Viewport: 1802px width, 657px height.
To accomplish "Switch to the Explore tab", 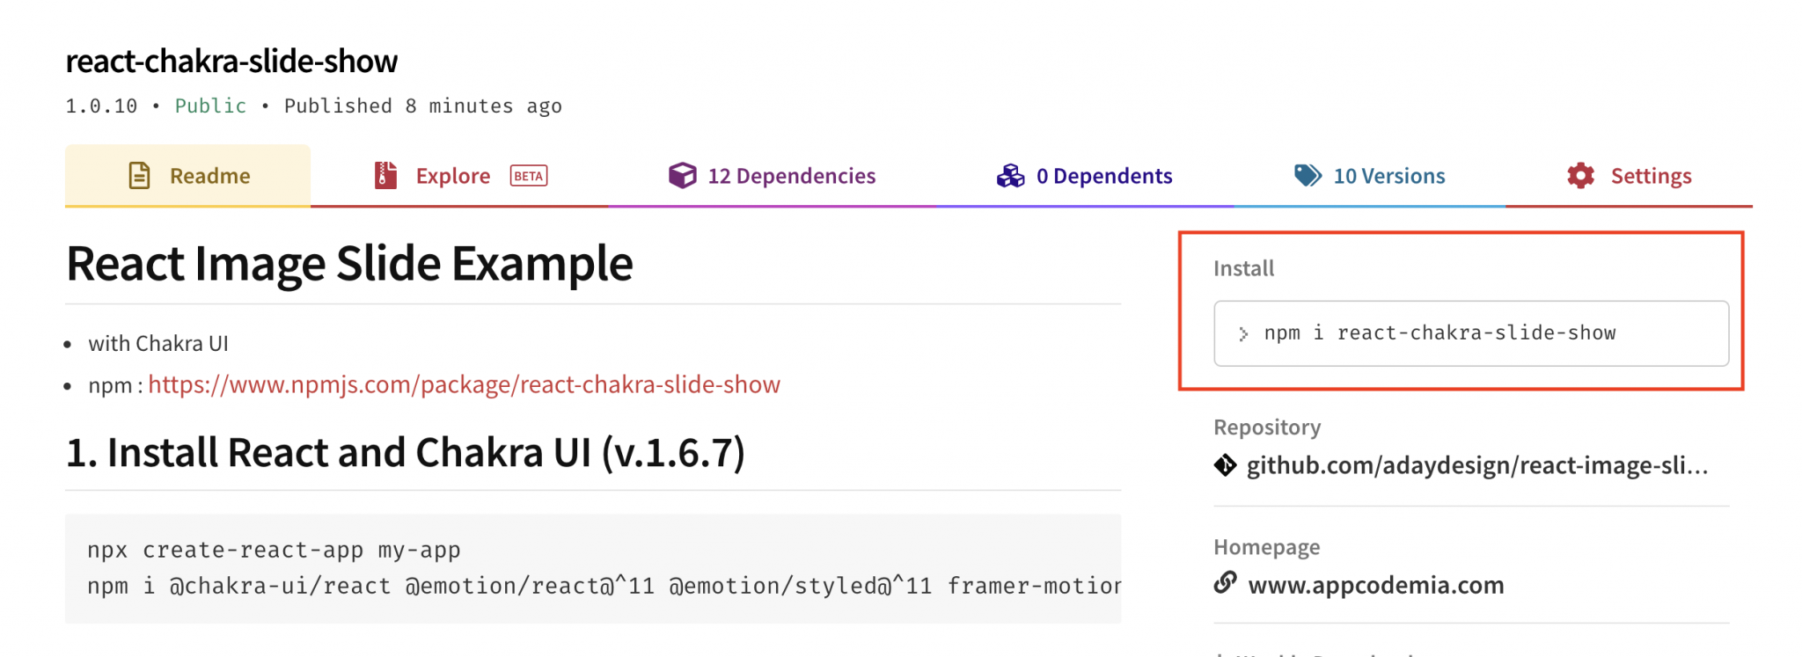I will pyautogui.click(x=452, y=175).
